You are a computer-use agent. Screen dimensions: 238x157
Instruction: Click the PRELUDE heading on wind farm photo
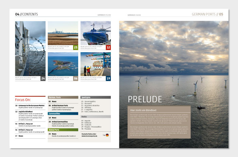pos(145,99)
